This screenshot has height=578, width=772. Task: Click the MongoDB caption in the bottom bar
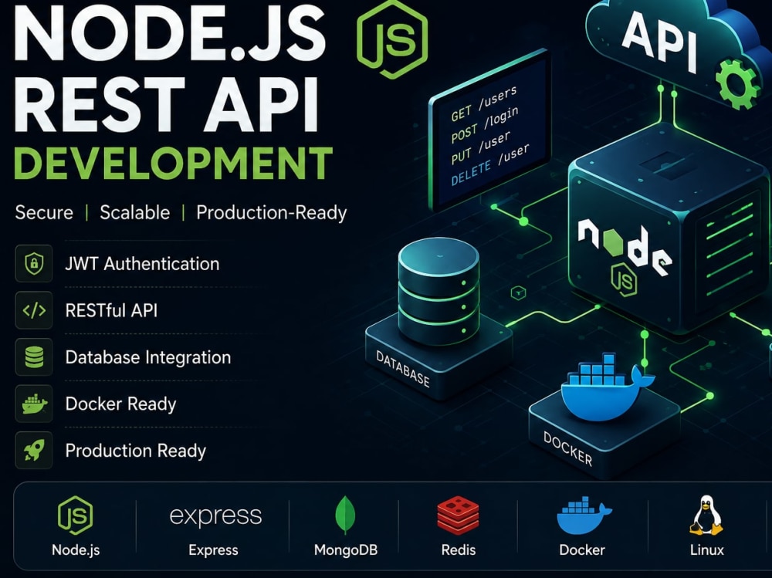point(346,550)
